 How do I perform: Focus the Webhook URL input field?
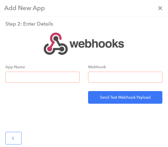[125, 77]
